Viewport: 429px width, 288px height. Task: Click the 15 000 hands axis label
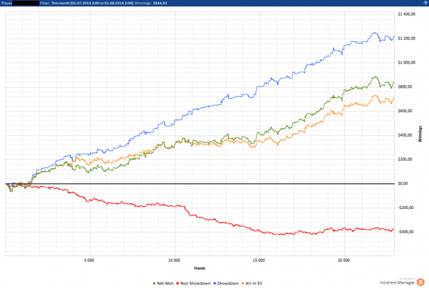[x=259, y=260]
